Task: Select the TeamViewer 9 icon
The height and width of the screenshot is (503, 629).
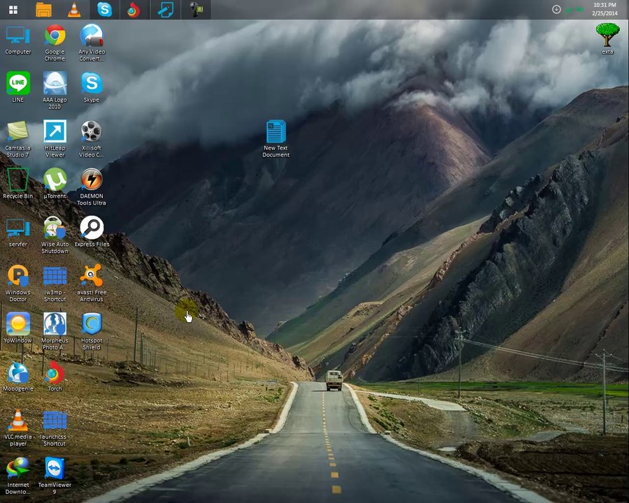Action: tap(55, 475)
